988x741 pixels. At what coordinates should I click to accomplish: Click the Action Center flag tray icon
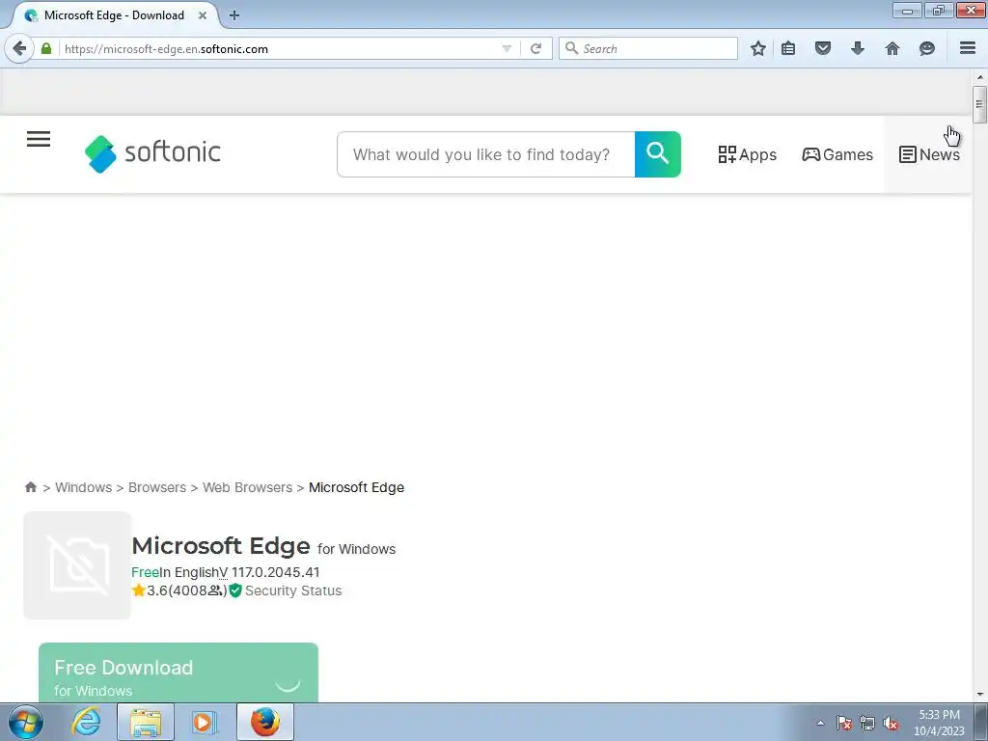pyautogui.click(x=844, y=723)
